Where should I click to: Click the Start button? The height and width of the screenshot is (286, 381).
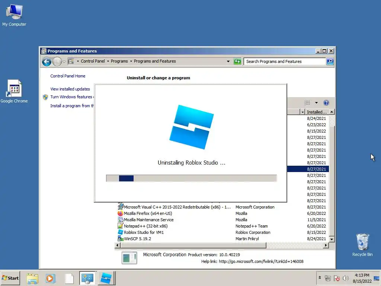(x=10, y=278)
